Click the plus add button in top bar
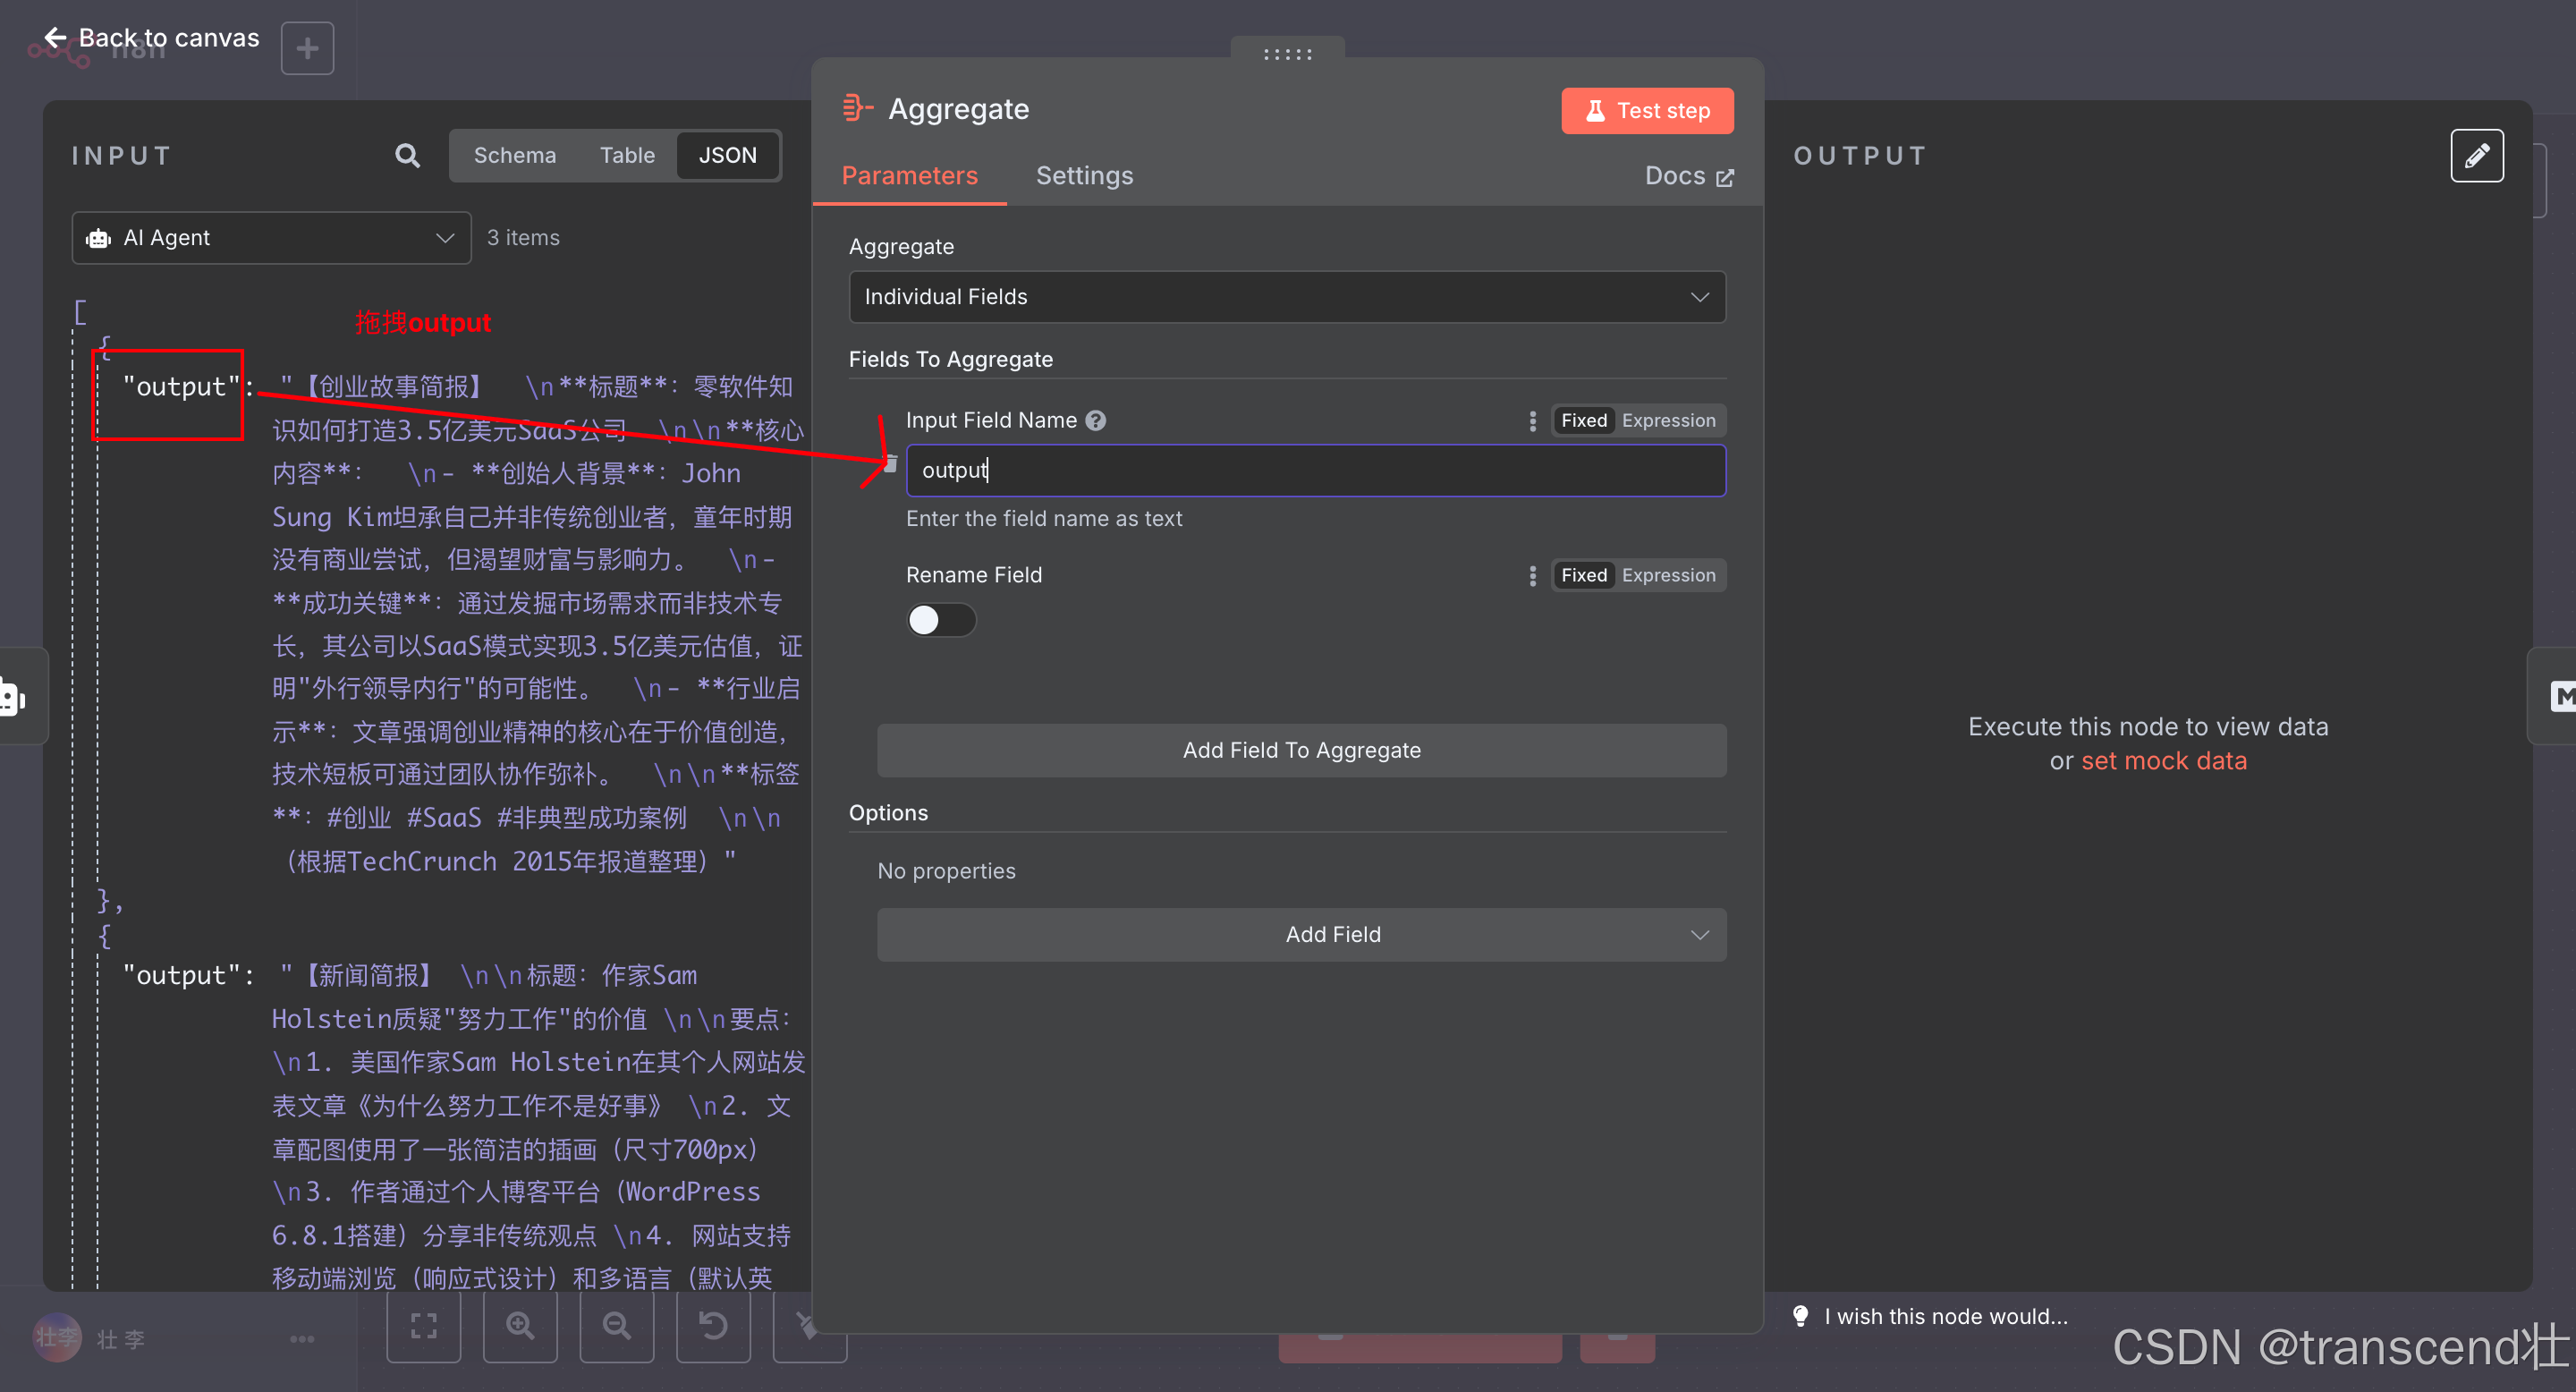 [307, 48]
